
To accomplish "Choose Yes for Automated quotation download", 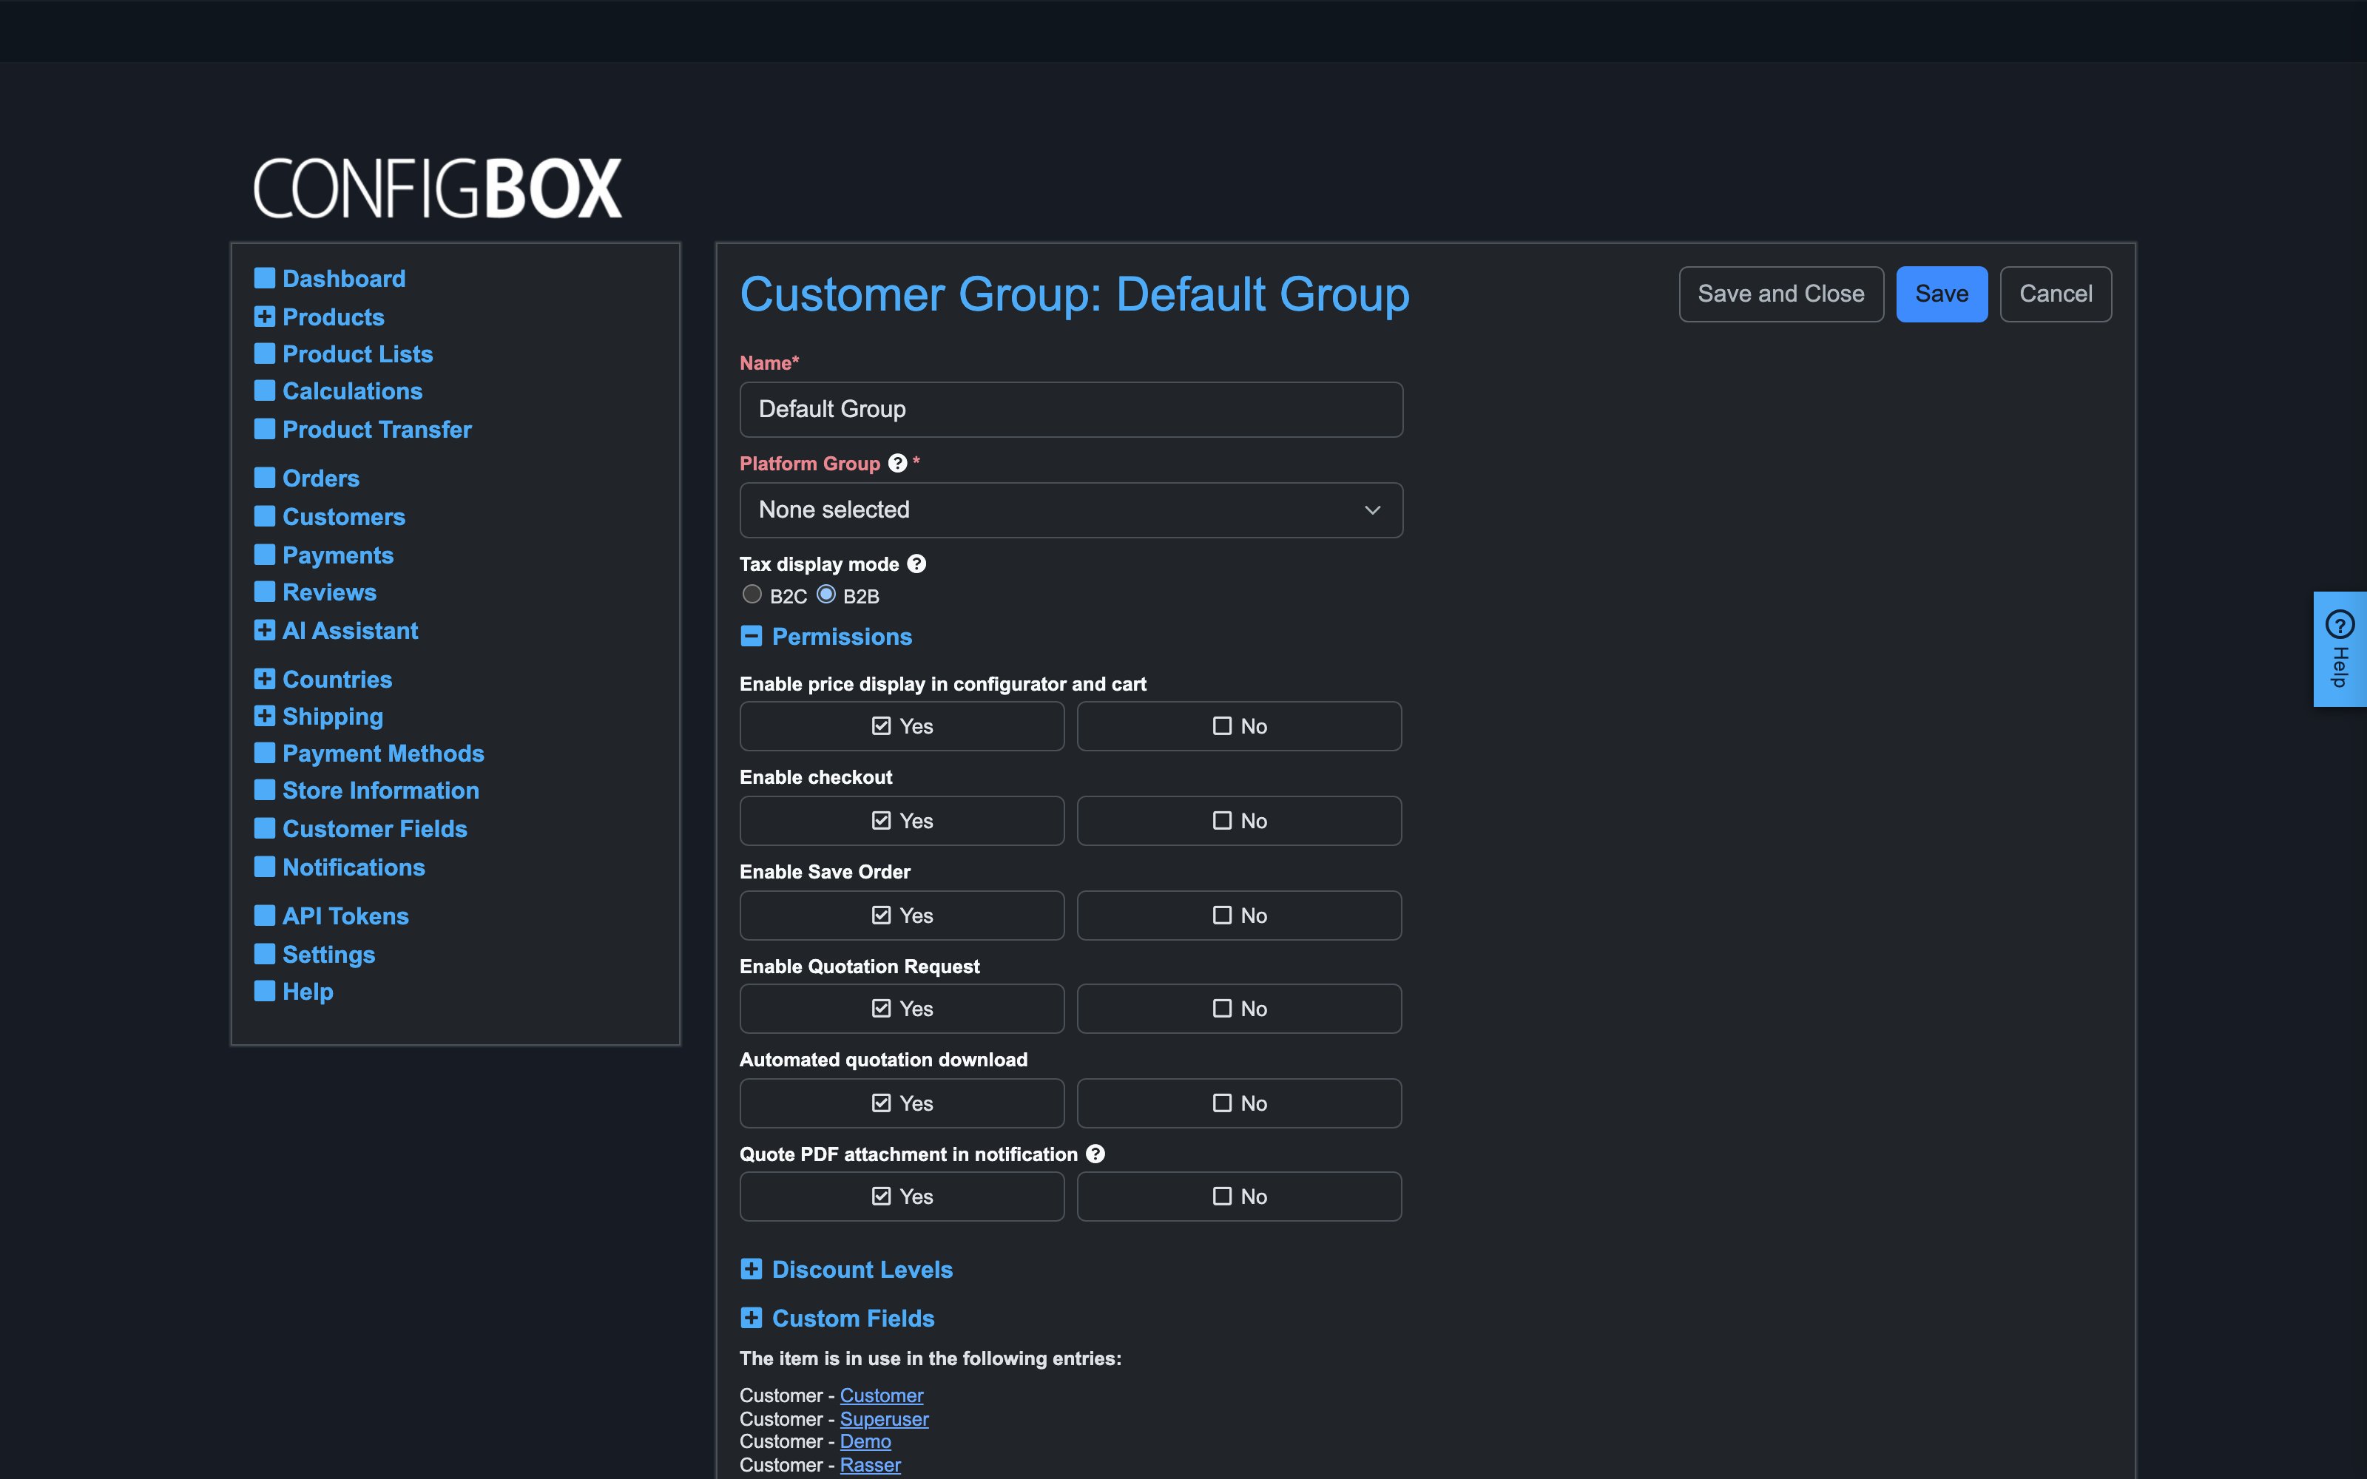I will pos(901,1103).
